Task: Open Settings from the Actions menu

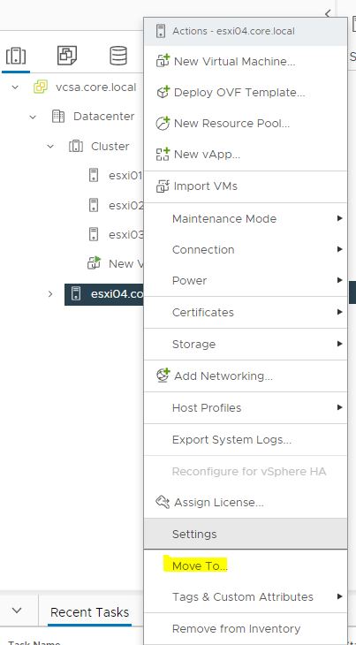Action: pyautogui.click(x=246, y=534)
